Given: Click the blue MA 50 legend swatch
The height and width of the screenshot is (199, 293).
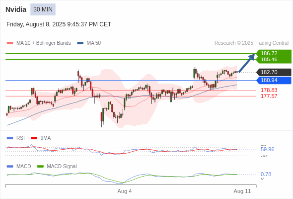Looking at the screenshot, I should point(80,43).
